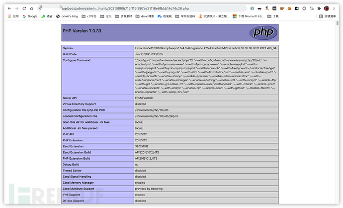Open the oriole's blog bookmark
This screenshot has width=343, height=208.
67,16
